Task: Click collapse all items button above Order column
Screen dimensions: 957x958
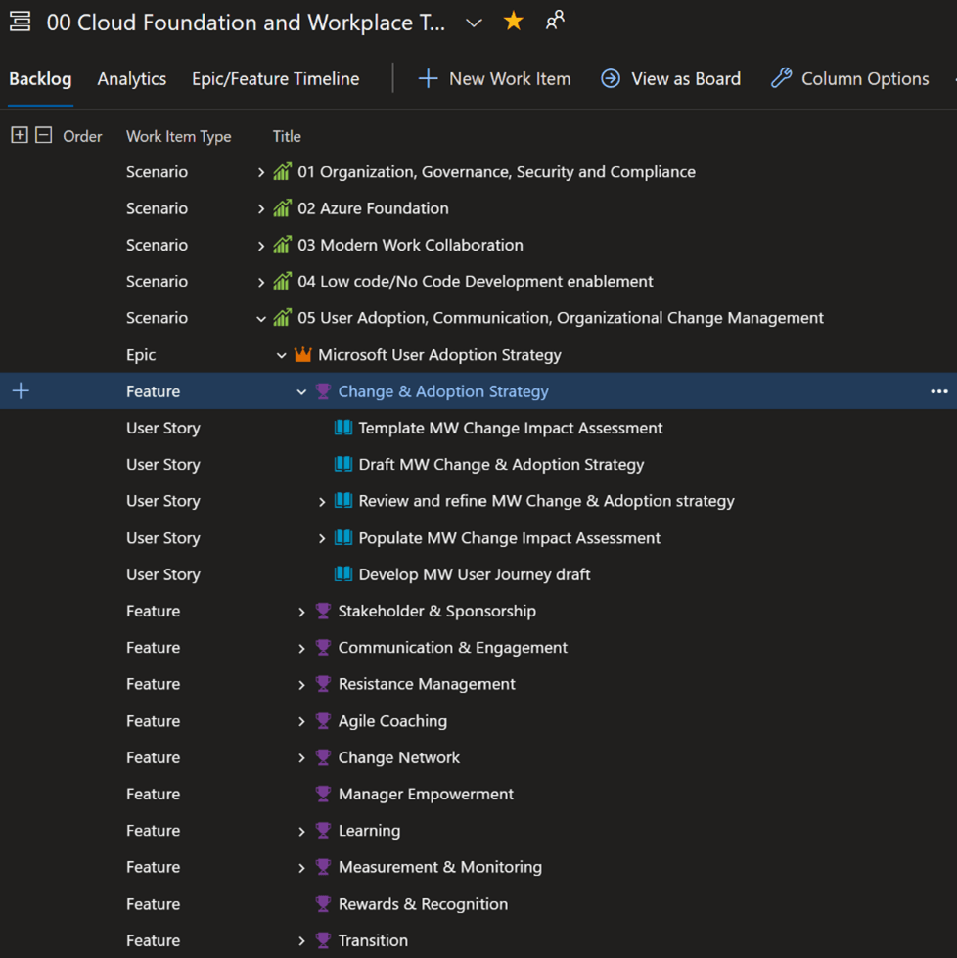Action: pos(40,136)
